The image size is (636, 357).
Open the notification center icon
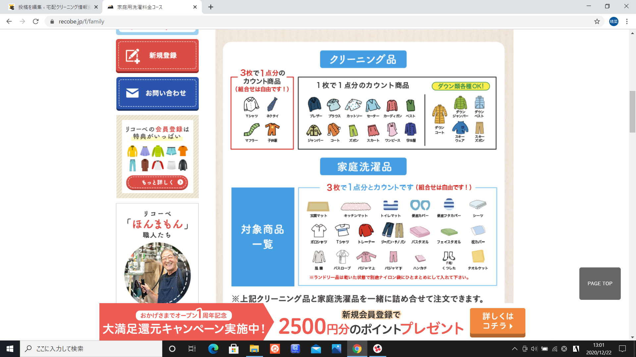coord(622,349)
